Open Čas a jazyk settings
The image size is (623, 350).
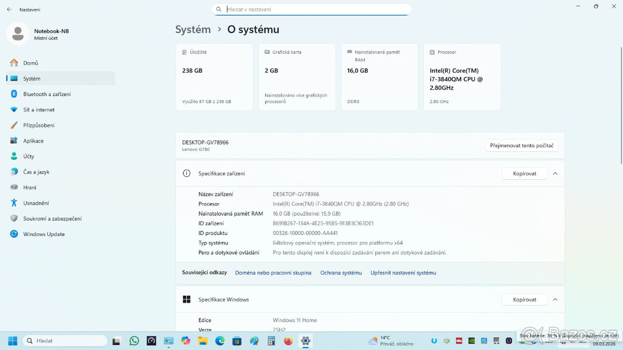(x=61, y=172)
